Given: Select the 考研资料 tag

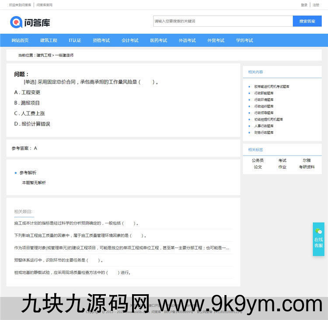Looking at the screenshot, I should pos(307,167).
